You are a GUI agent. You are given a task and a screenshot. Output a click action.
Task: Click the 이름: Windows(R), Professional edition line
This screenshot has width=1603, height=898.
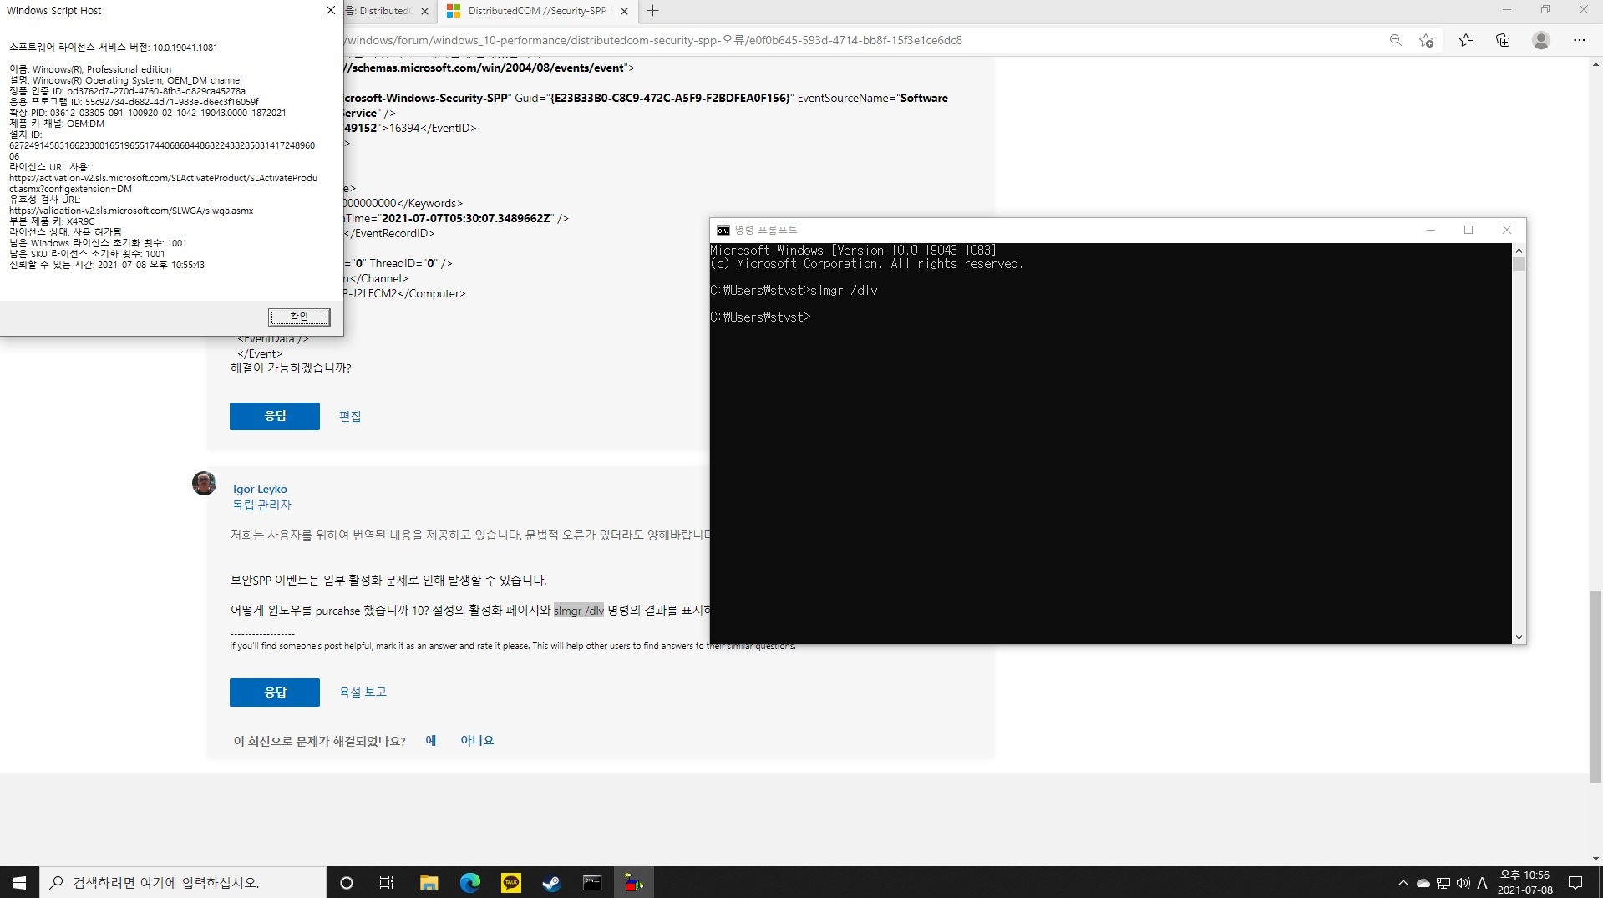[90, 69]
